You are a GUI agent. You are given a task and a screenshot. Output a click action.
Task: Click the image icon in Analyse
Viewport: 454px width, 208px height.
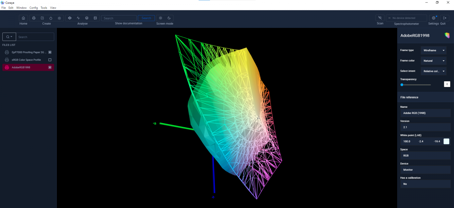[x=95, y=18]
